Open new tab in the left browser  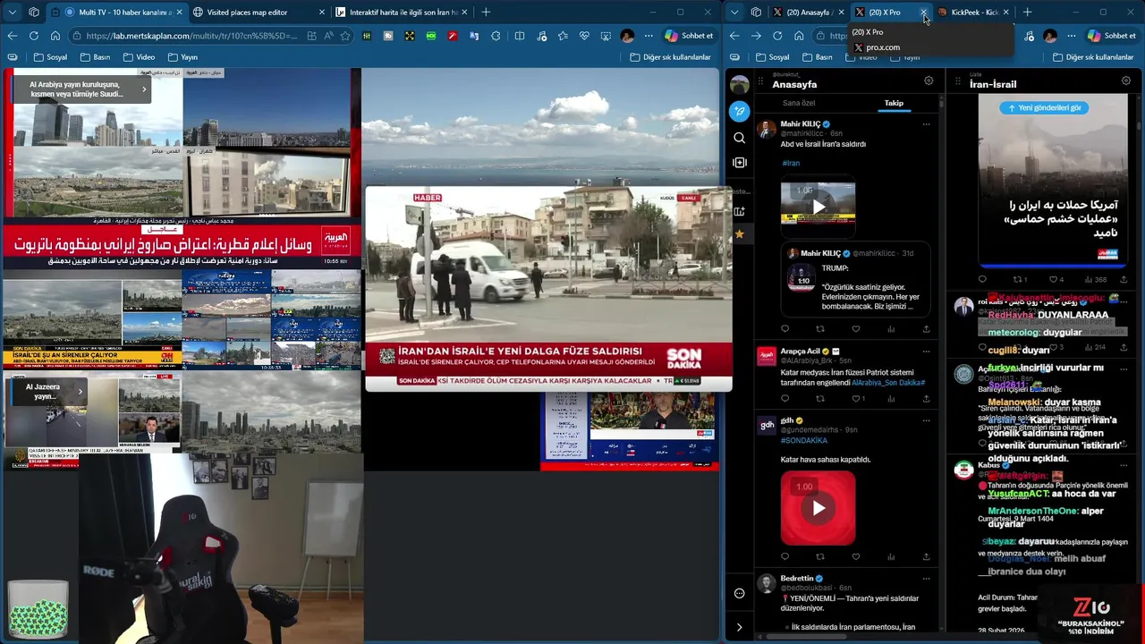coord(486,12)
